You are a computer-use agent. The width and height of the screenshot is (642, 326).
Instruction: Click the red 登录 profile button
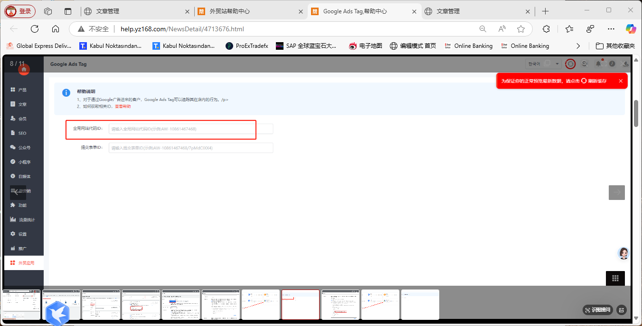[20, 11]
